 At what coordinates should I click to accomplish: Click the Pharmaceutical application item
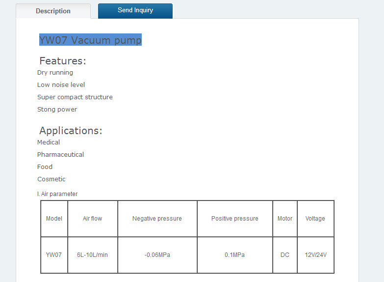[x=60, y=155]
